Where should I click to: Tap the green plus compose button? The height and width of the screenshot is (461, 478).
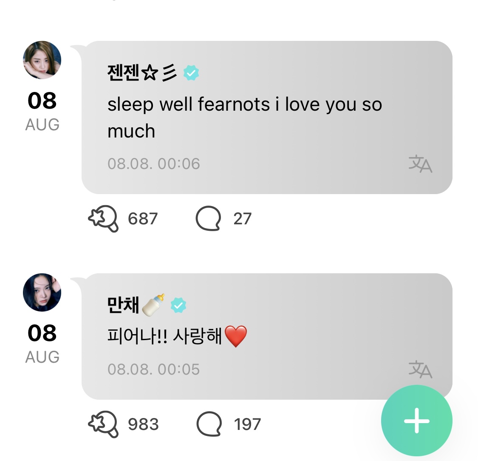[416, 421]
